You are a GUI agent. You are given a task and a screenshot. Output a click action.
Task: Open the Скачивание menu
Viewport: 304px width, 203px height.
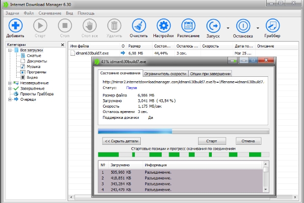pyautogui.click(x=51, y=13)
